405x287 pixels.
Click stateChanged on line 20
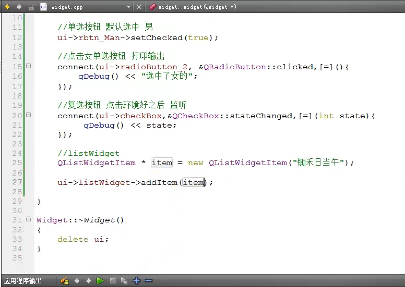tap(261, 116)
